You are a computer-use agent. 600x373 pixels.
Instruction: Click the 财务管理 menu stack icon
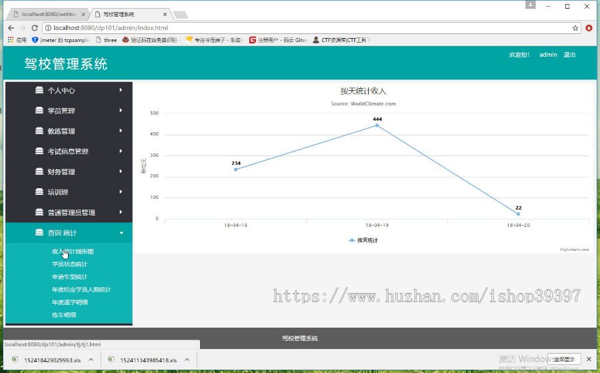click(39, 171)
